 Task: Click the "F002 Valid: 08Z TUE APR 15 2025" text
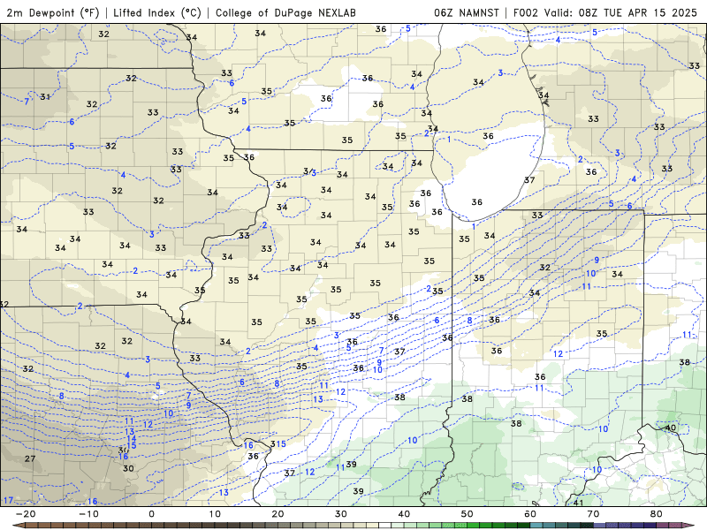[605, 12]
